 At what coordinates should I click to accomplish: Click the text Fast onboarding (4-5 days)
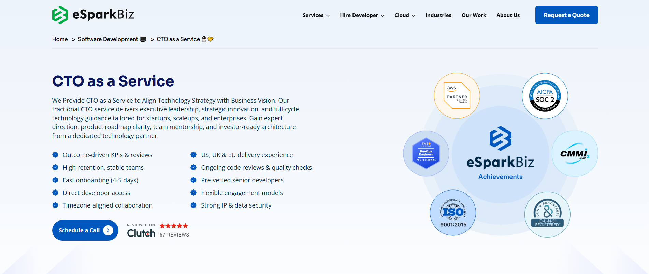pyautogui.click(x=100, y=180)
